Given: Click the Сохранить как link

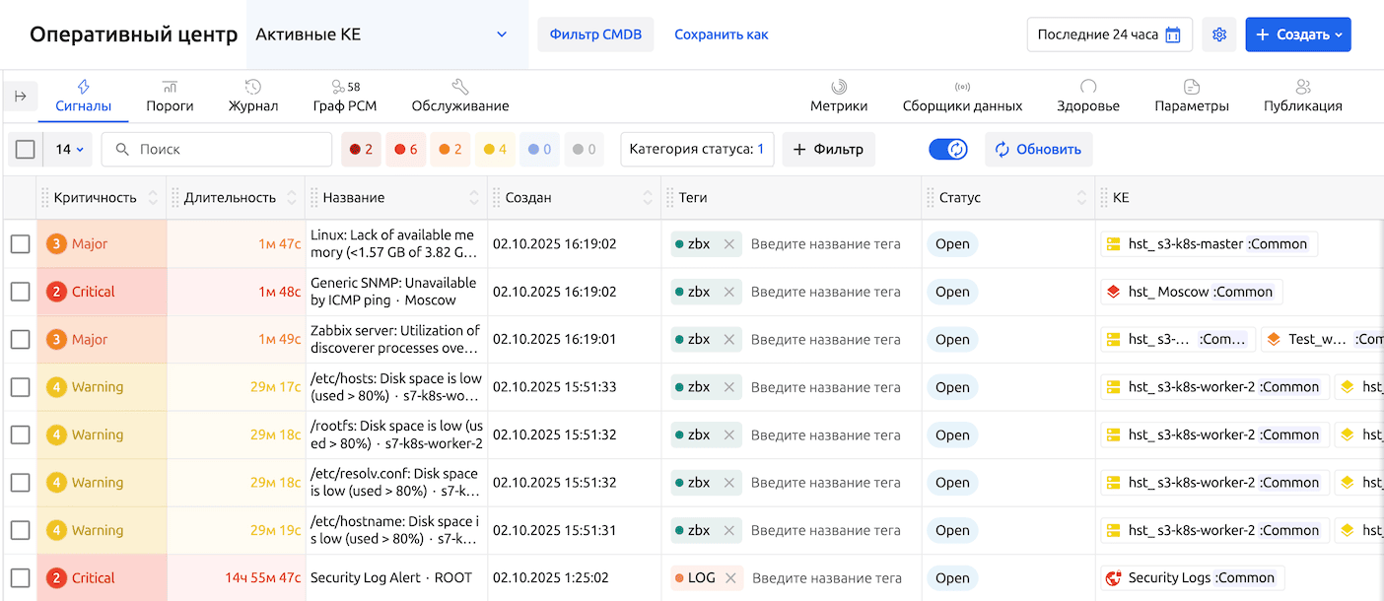Looking at the screenshot, I should [721, 34].
